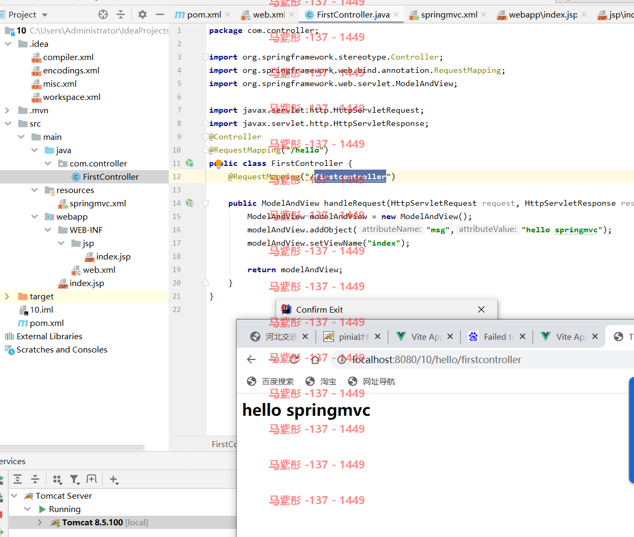Viewport: 634px width, 537px height.
Task: Close the pinia browser tab
Action: [378, 337]
